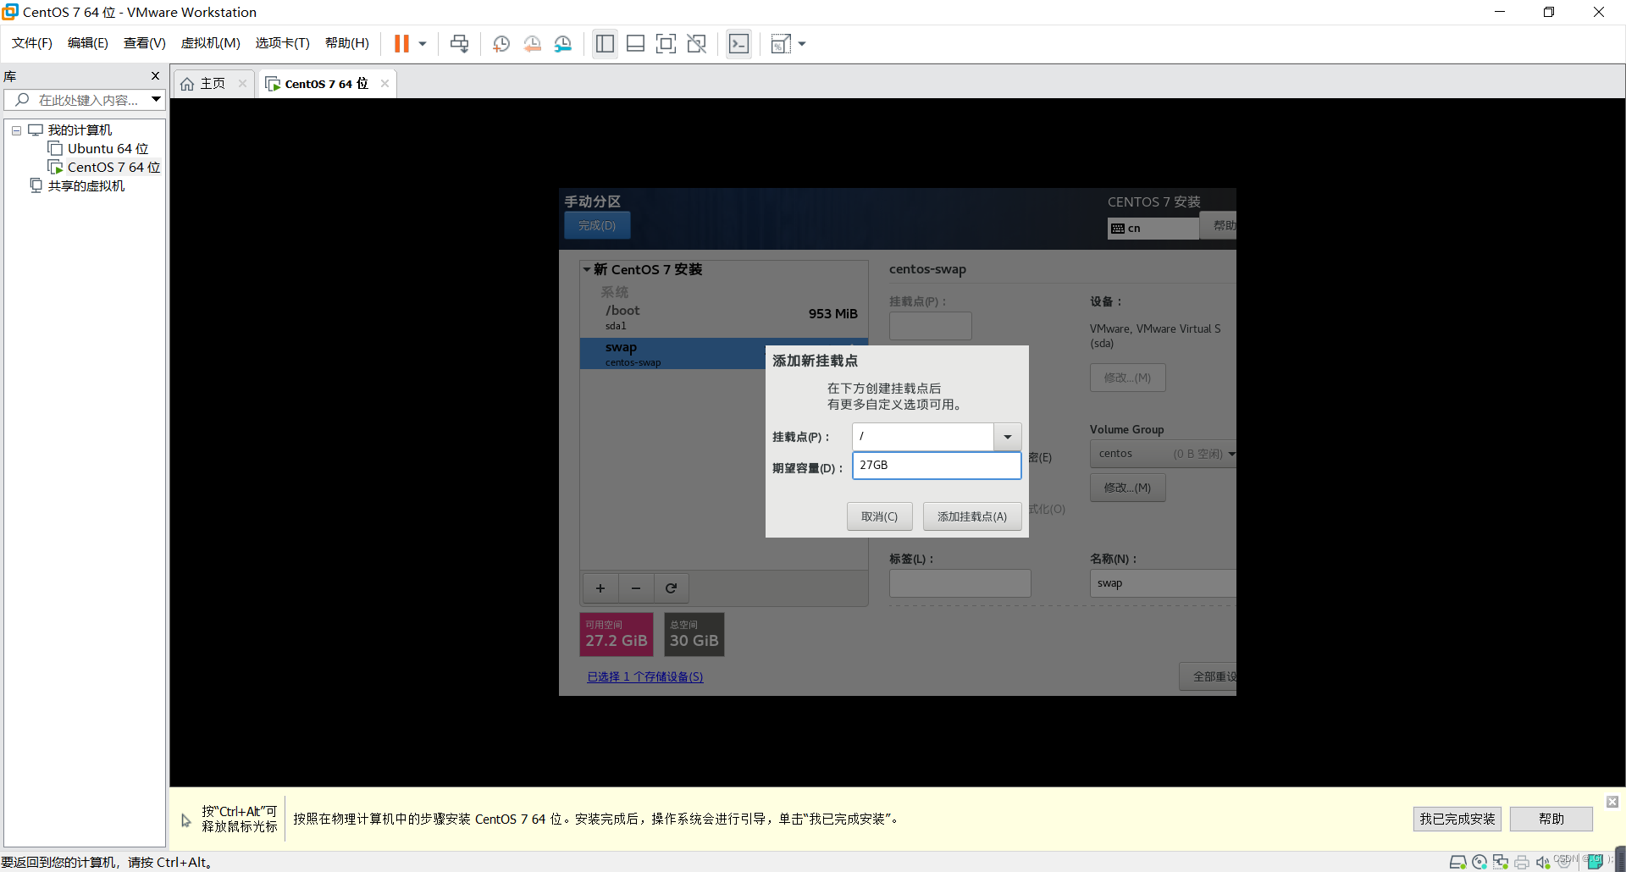This screenshot has height=872, width=1626.
Task: Collapse the 新 CentOS 7 安装 group
Action: pos(586,269)
